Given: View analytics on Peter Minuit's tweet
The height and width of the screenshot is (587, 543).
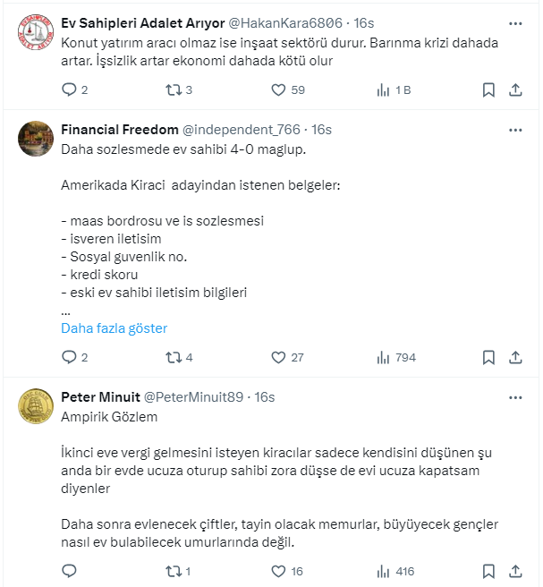Looking at the screenshot, I should [x=384, y=571].
